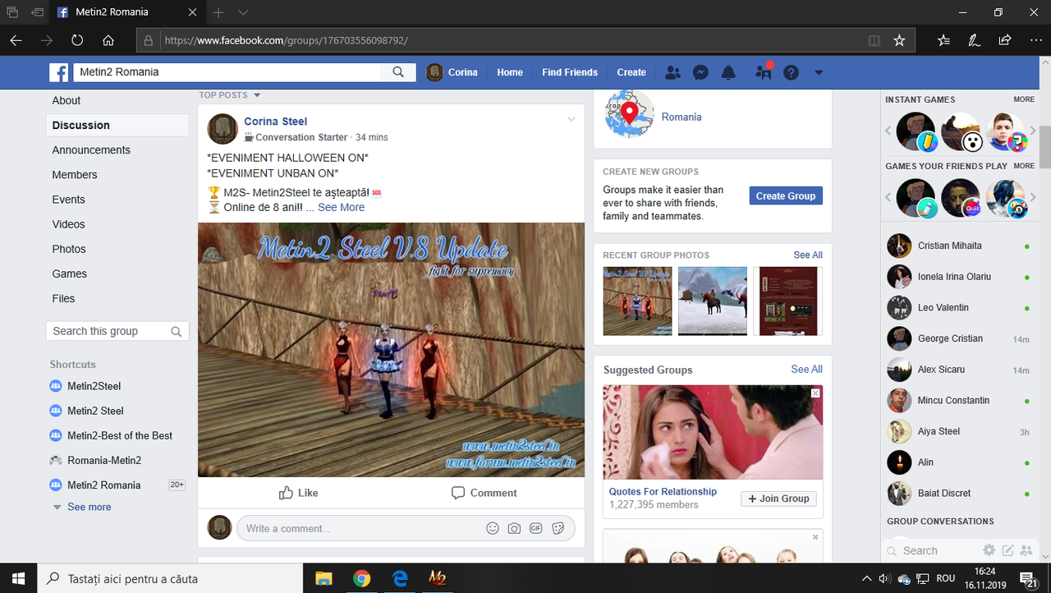Add page to favorites star
1051x593 pixels.
tap(899, 39)
